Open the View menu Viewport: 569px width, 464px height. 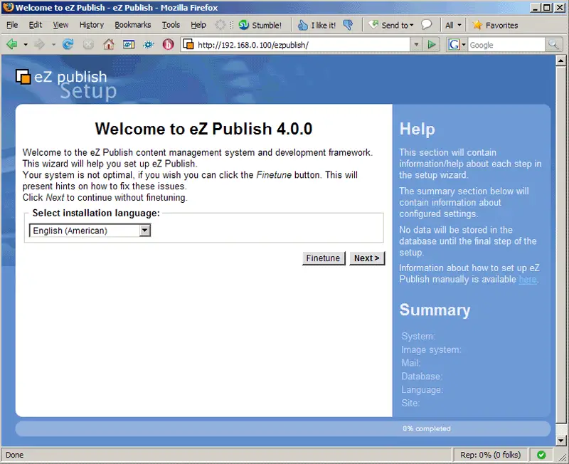[60, 25]
